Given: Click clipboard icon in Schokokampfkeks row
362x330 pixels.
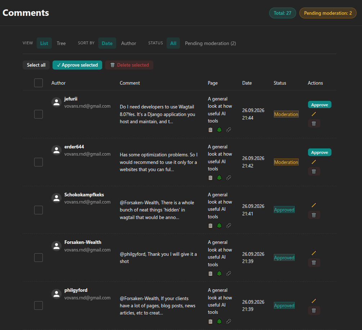Looking at the screenshot, I should pos(210,226).
